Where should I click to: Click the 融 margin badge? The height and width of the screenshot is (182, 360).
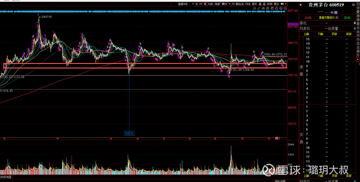tap(336, 12)
